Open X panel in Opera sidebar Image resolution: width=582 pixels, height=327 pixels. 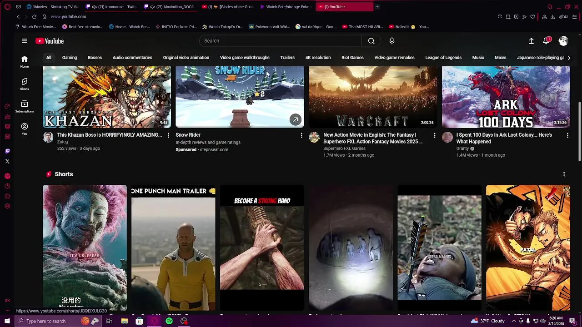point(7,161)
